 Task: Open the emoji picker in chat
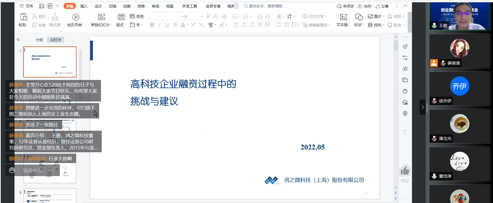click(x=12, y=170)
